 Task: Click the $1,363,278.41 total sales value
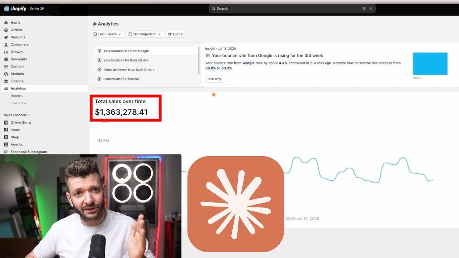pyautogui.click(x=121, y=112)
